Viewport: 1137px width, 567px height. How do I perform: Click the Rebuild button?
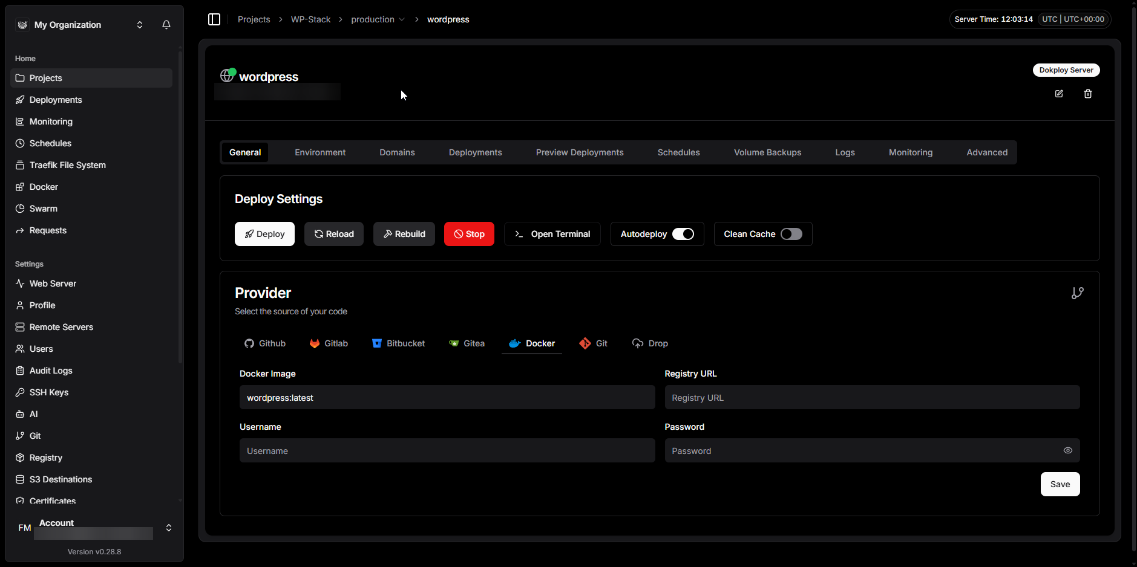[404, 234]
